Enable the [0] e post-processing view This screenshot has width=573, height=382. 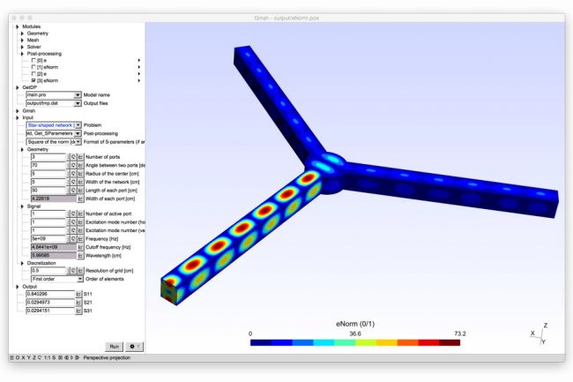[x=33, y=60]
